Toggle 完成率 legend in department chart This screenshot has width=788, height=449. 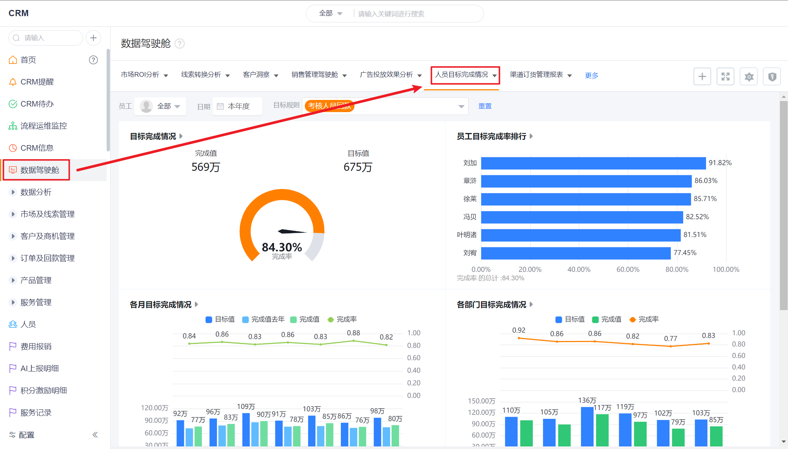click(x=644, y=319)
